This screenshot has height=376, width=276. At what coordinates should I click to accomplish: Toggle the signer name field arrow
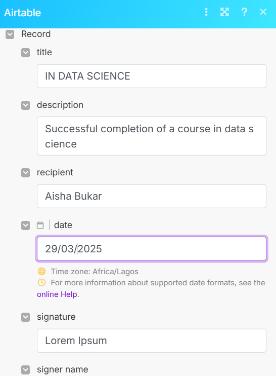click(26, 370)
